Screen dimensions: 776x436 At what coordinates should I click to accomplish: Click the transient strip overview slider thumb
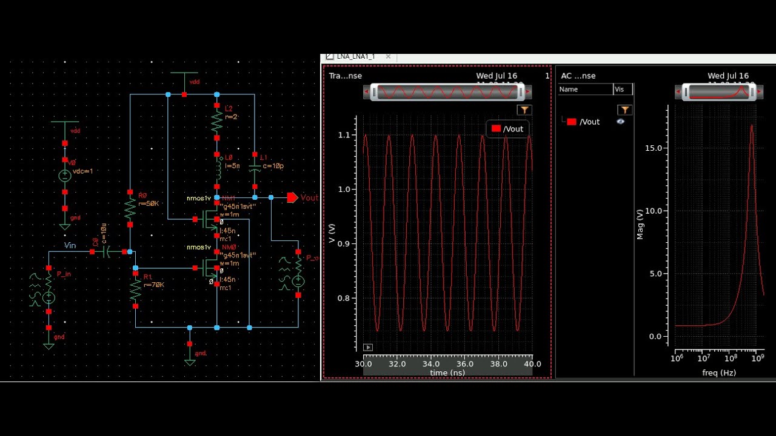click(x=447, y=92)
